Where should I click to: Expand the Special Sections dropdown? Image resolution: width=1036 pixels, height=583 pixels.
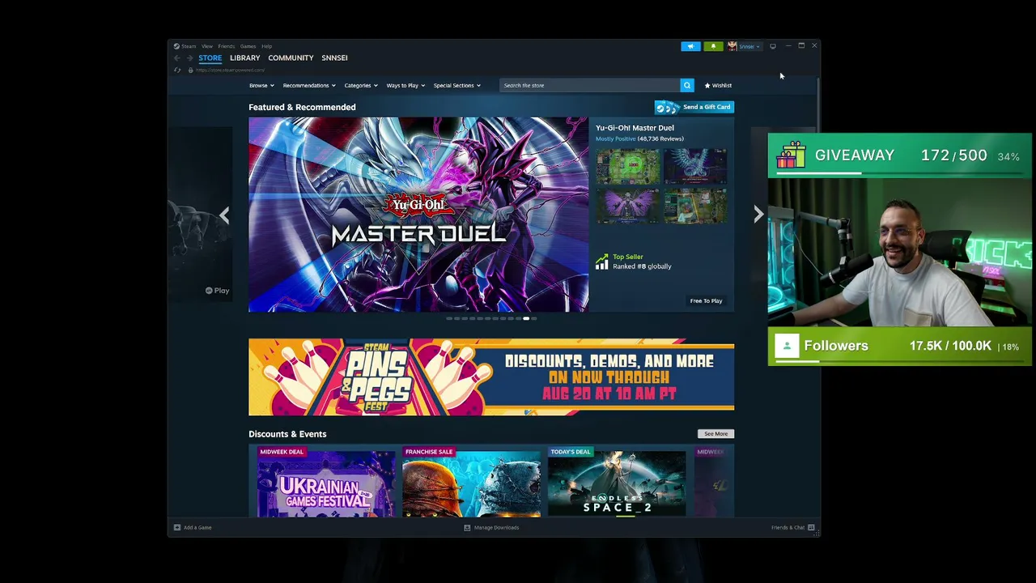click(456, 85)
